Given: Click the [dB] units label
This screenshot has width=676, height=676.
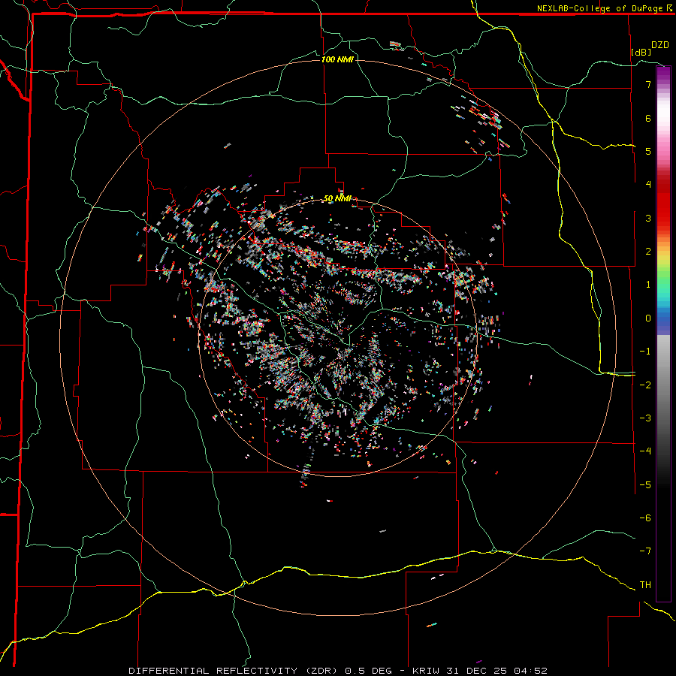Looking at the screenshot, I should 641,52.
